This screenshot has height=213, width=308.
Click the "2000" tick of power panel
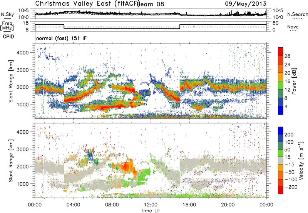(x=22, y=87)
